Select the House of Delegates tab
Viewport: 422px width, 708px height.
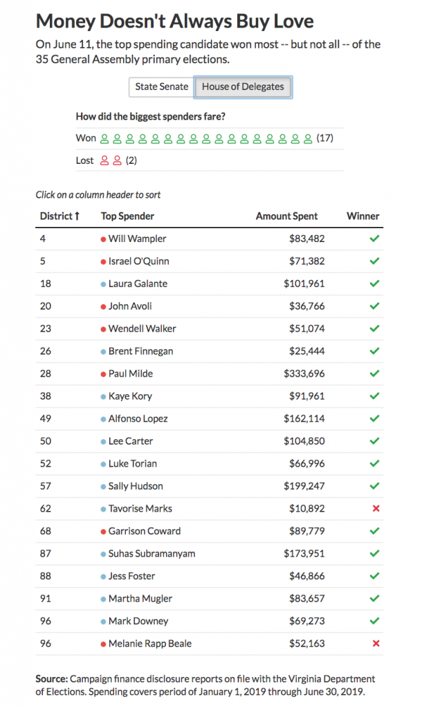(x=243, y=87)
